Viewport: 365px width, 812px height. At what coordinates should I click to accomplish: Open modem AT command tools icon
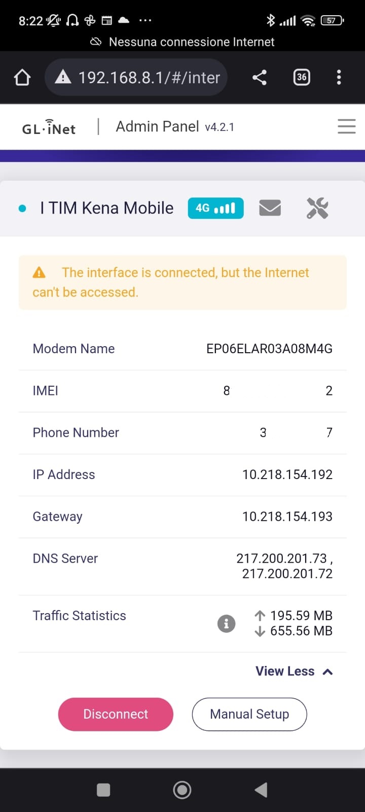317,208
